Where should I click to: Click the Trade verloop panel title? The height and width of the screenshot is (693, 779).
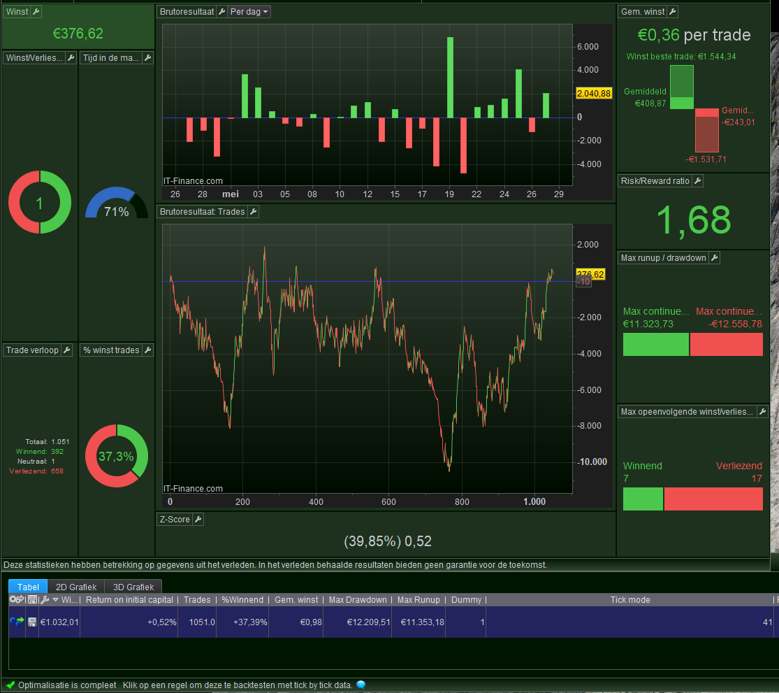[32, 350]
